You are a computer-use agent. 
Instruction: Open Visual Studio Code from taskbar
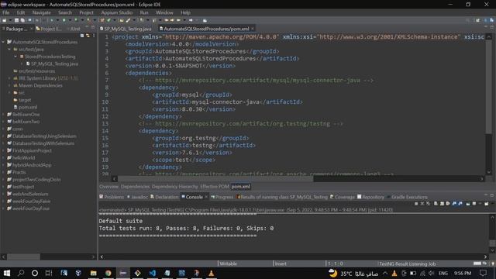pyautogui.click(x=153, y=273)
